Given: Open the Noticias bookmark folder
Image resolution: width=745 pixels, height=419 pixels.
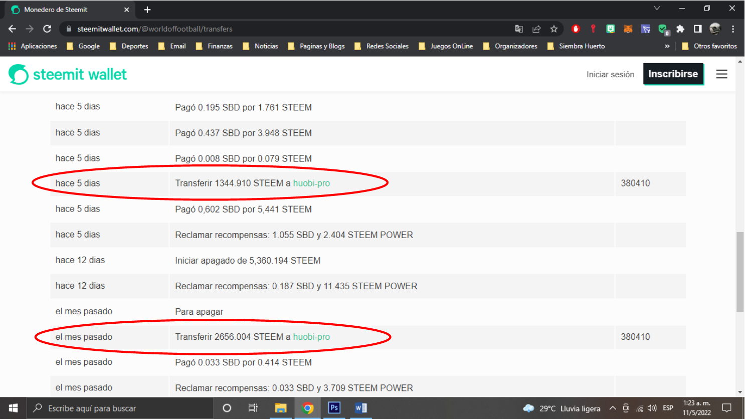Looking at the screenshot, I should [260, 46].
